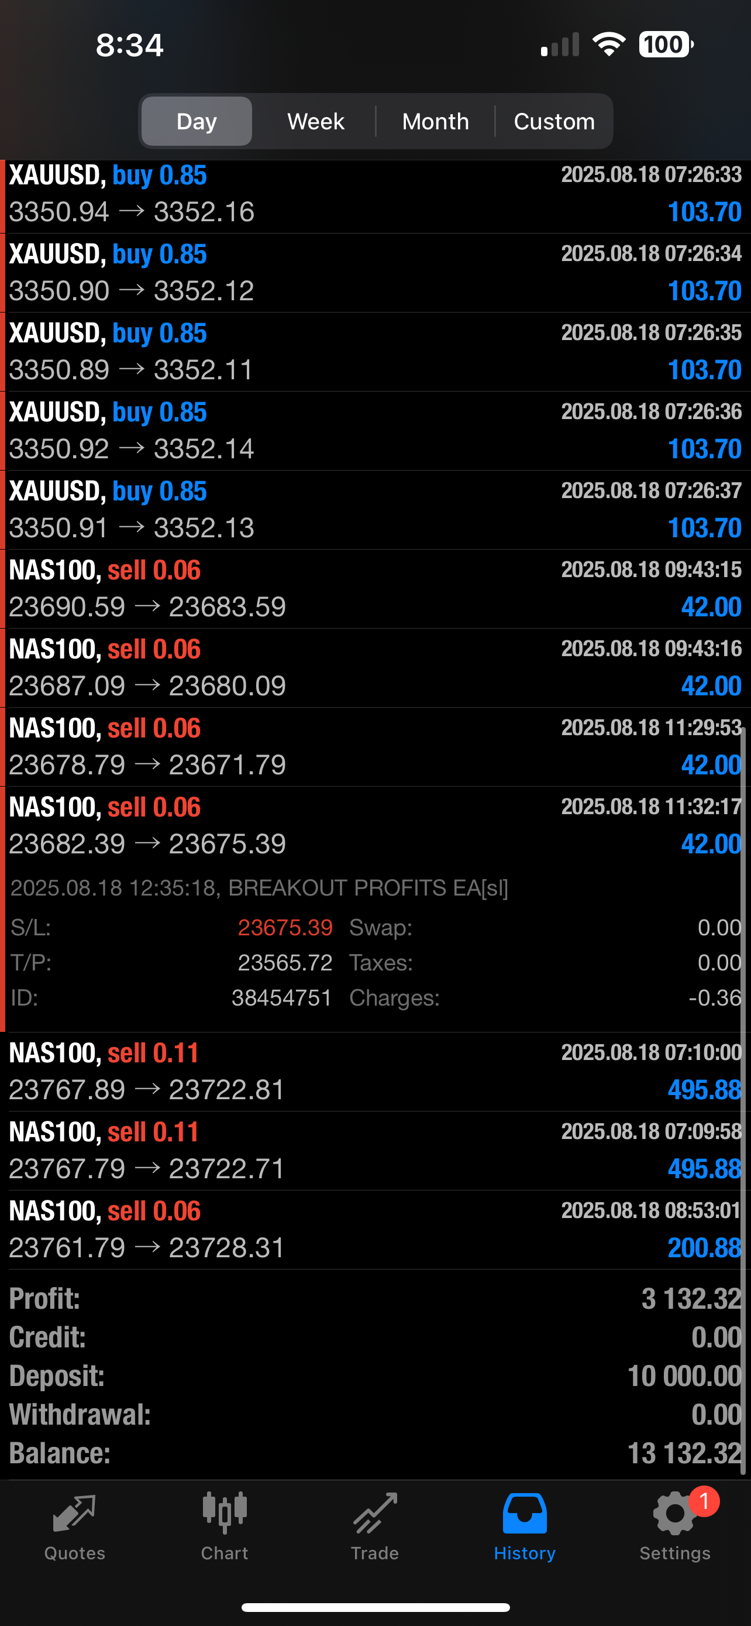Expand XAUUSD trade closed at 07:26:34
This screenshot has width=751, height=1626.
(375, 273)
